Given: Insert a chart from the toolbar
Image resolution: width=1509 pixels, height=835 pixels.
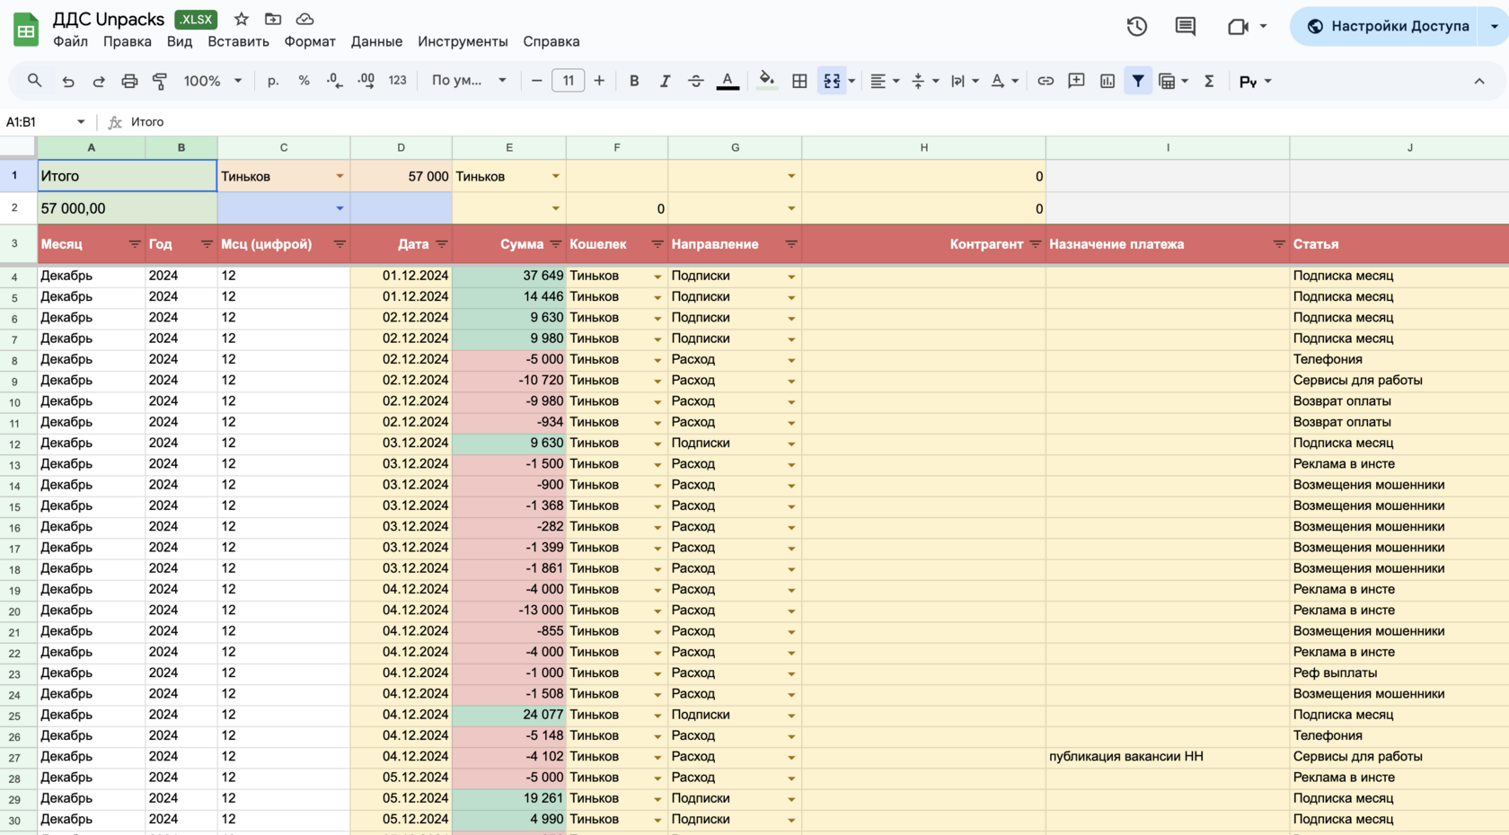Looking at the screenshot, I should pos(1107,81).
